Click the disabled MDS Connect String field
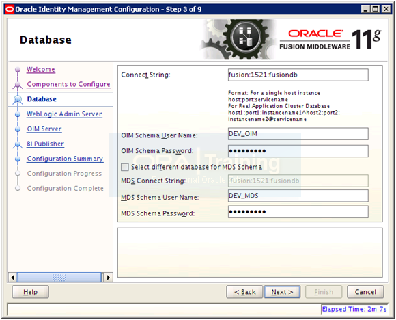This screenshot has height=320, width=396. tap(298, 181)
